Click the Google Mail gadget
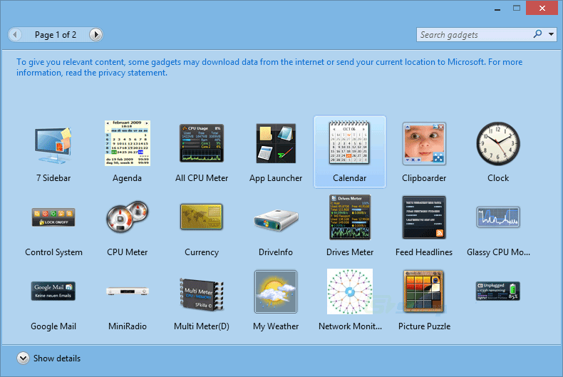Screen dimensions: 563x377 [x=53, y=291]
